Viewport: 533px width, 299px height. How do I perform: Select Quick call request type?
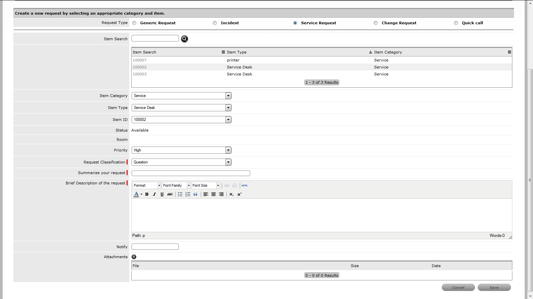click(456, 23)
